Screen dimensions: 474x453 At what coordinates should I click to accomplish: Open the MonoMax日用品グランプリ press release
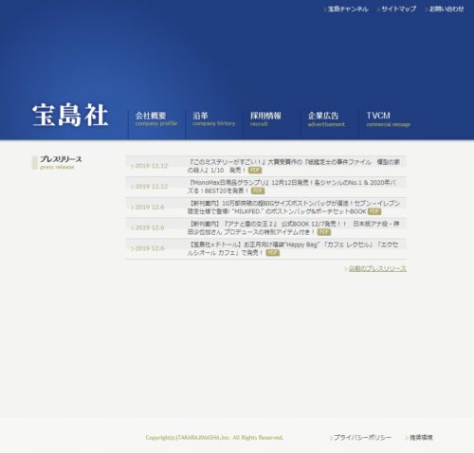(292, 187)
